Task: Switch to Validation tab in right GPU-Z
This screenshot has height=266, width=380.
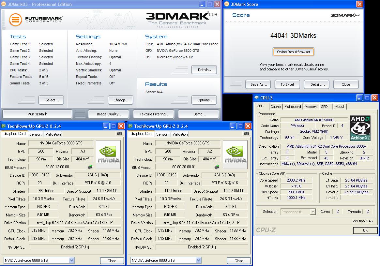Action: pyautogui.click(x=180, y=134)
